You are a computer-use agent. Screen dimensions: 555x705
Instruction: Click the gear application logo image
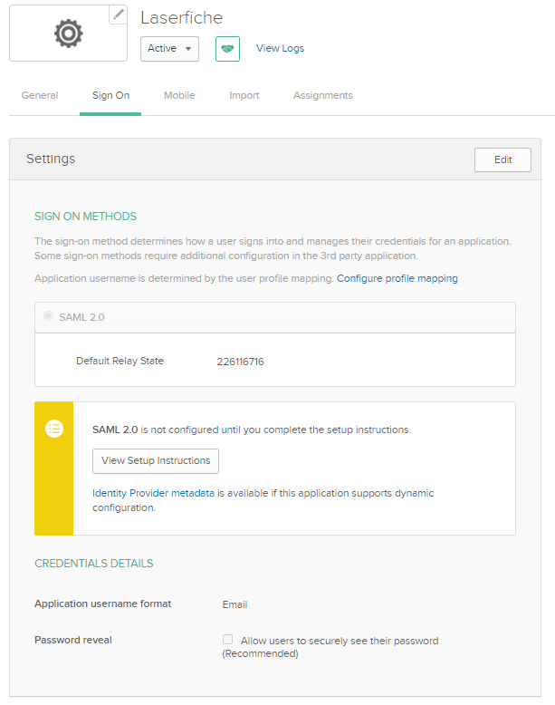(x=68, y=34)
